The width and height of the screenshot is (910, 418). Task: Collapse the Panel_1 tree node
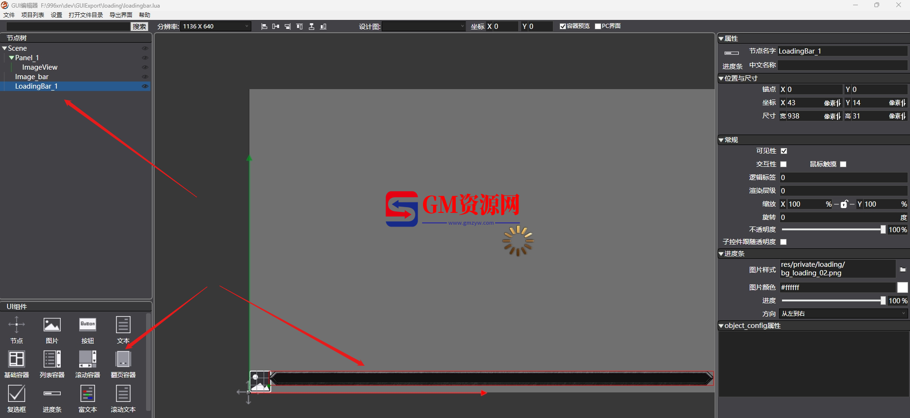11,58
